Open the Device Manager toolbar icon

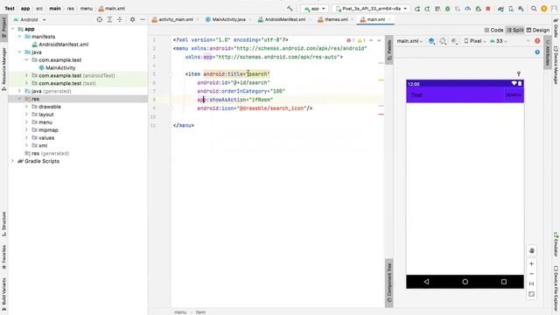(511, 9)
